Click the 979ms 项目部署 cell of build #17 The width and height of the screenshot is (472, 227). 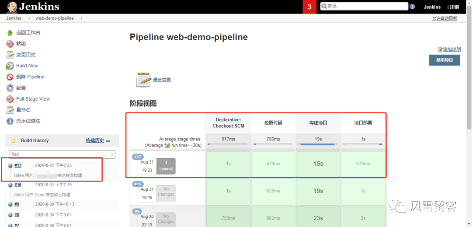tap(363, 164)
